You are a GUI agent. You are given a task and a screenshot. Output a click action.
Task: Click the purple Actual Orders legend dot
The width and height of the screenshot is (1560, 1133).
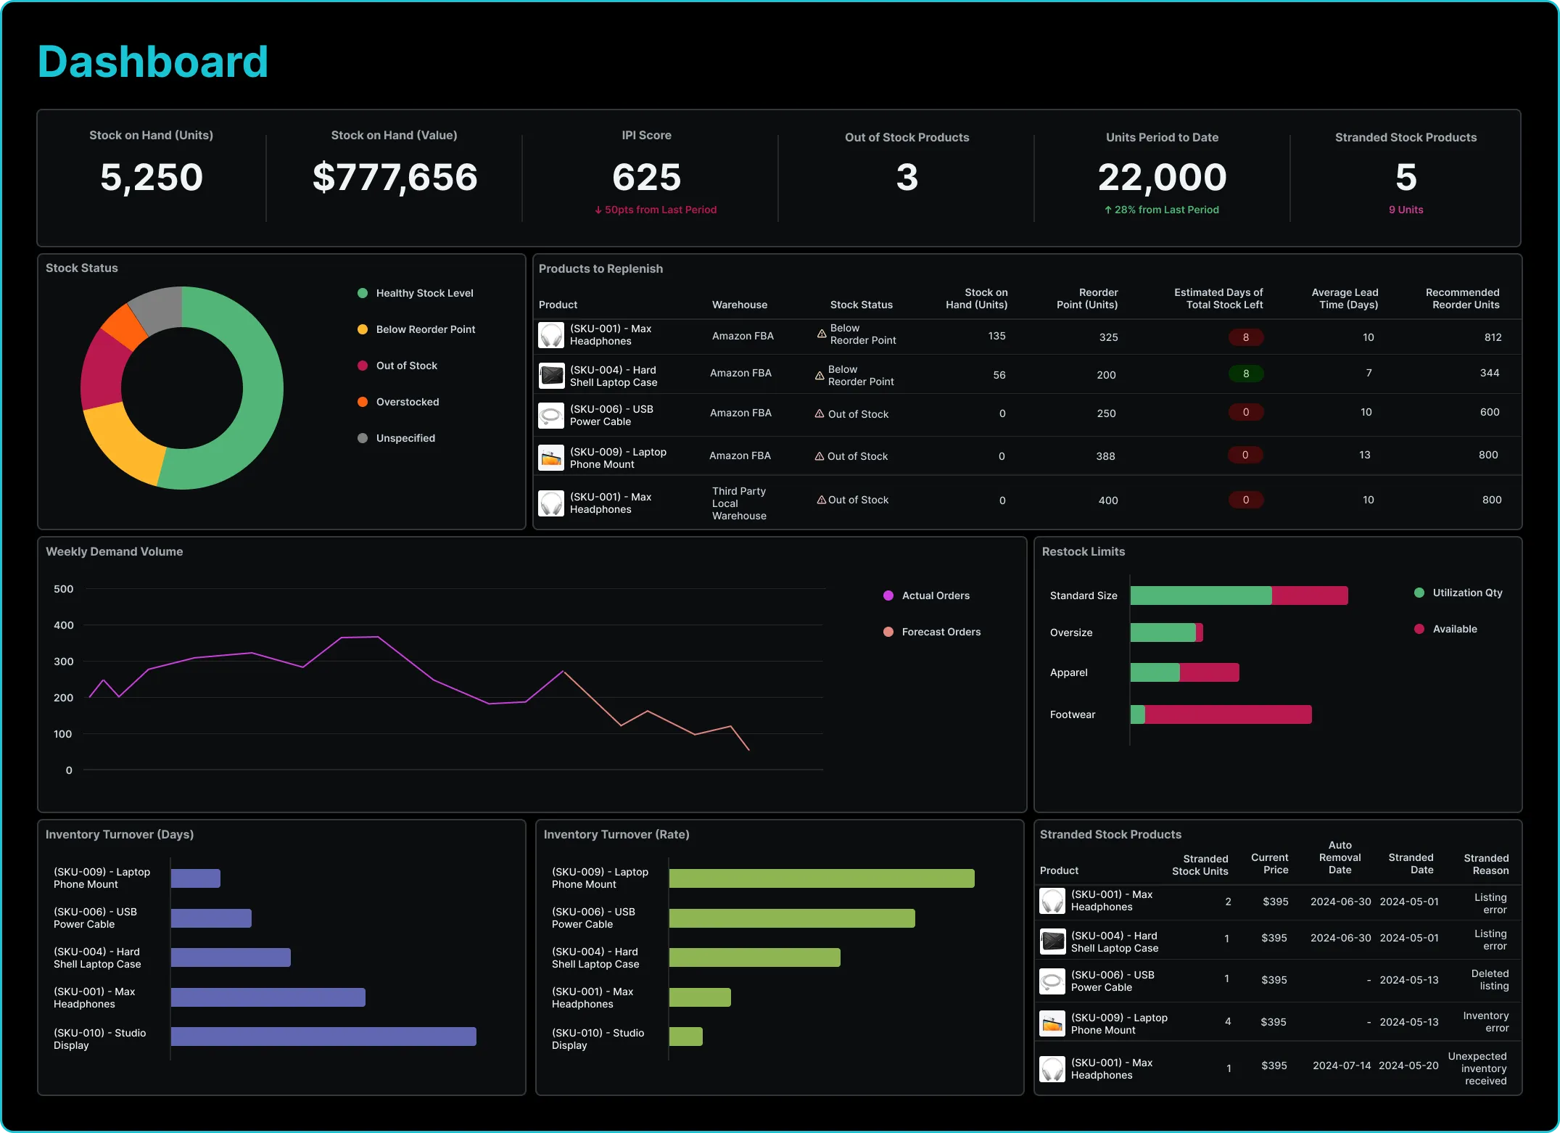pos(888,596)
